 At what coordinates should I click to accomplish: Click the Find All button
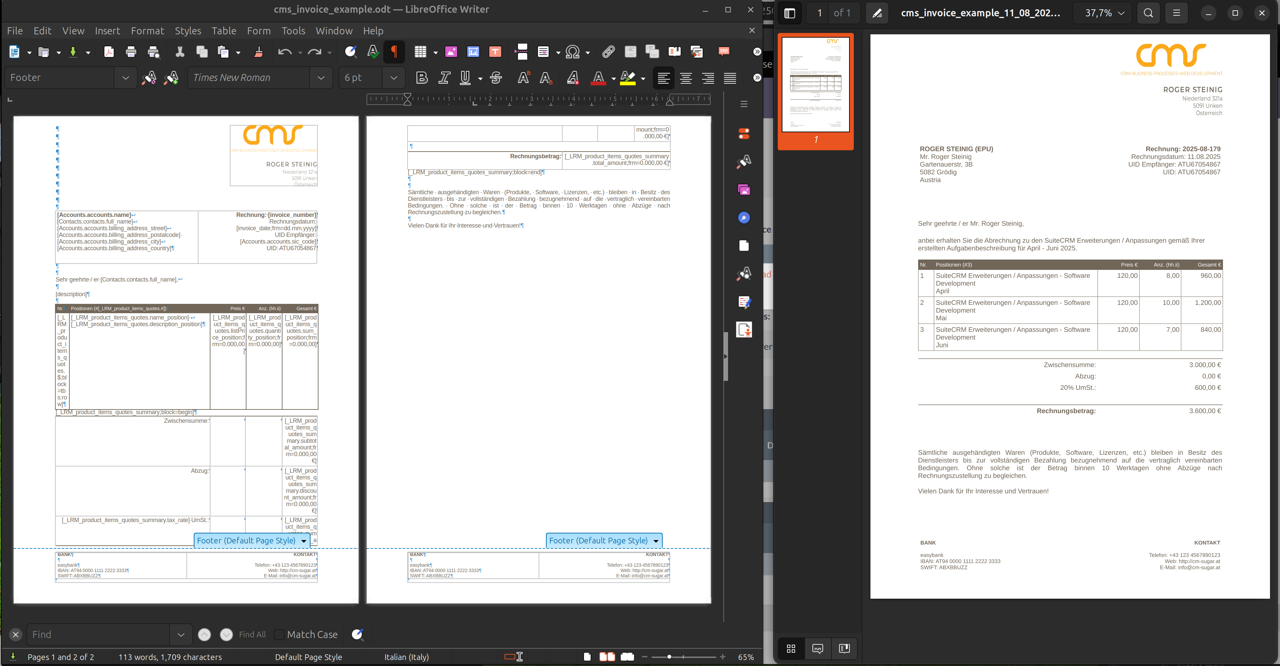252,634
